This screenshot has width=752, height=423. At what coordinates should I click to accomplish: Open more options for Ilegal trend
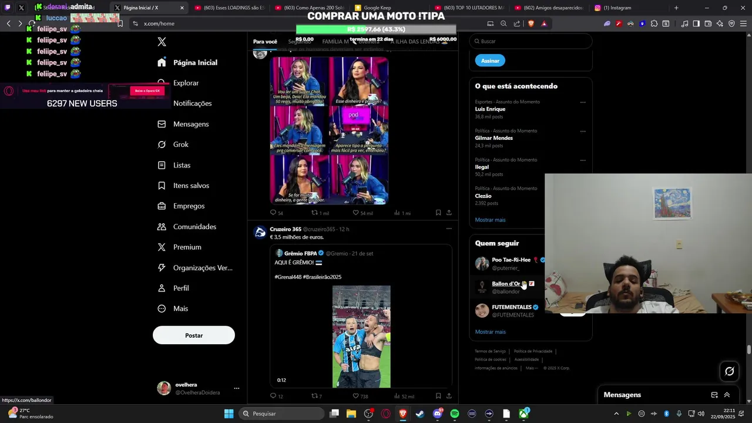click(583, 160)
